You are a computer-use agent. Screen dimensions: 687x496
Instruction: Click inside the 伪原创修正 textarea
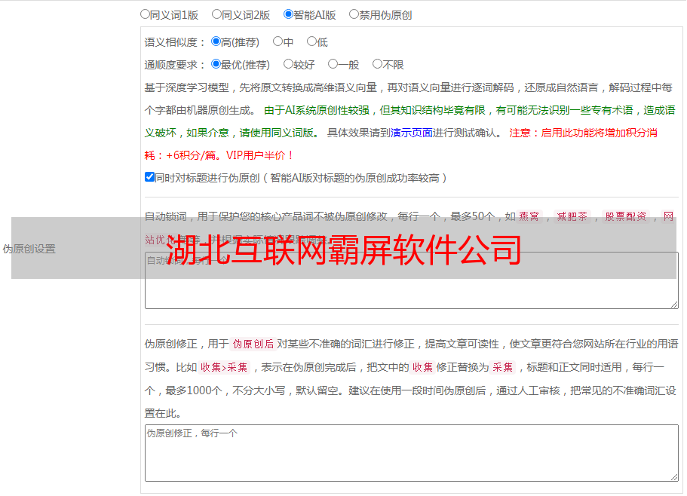point(412,453)
